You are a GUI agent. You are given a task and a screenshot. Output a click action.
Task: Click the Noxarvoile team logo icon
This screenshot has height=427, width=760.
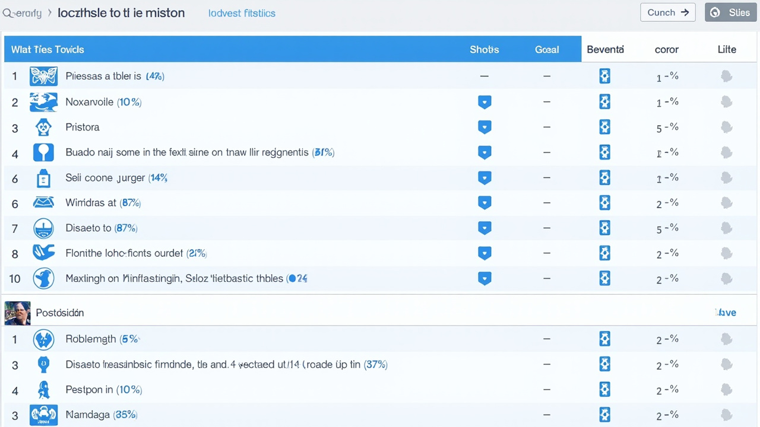point(43,102)
